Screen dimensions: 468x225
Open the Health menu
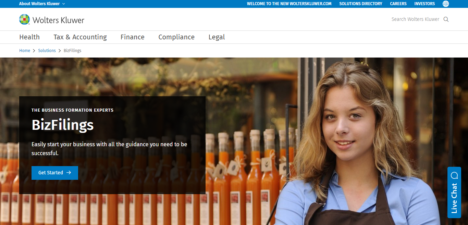29,37
